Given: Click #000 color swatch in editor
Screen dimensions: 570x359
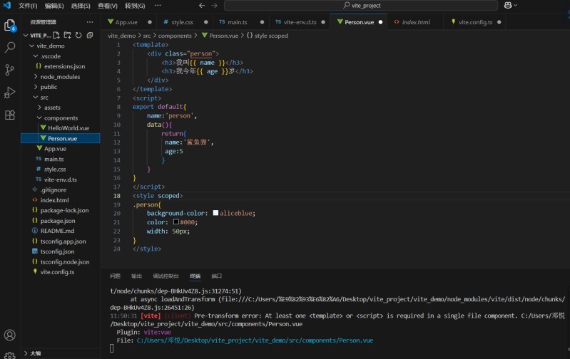Looking at the screenshot, I should click(x=176, y=222).
